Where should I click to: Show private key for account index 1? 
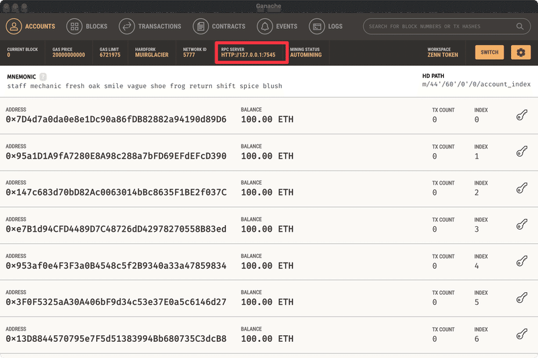(x=522, y=151)
